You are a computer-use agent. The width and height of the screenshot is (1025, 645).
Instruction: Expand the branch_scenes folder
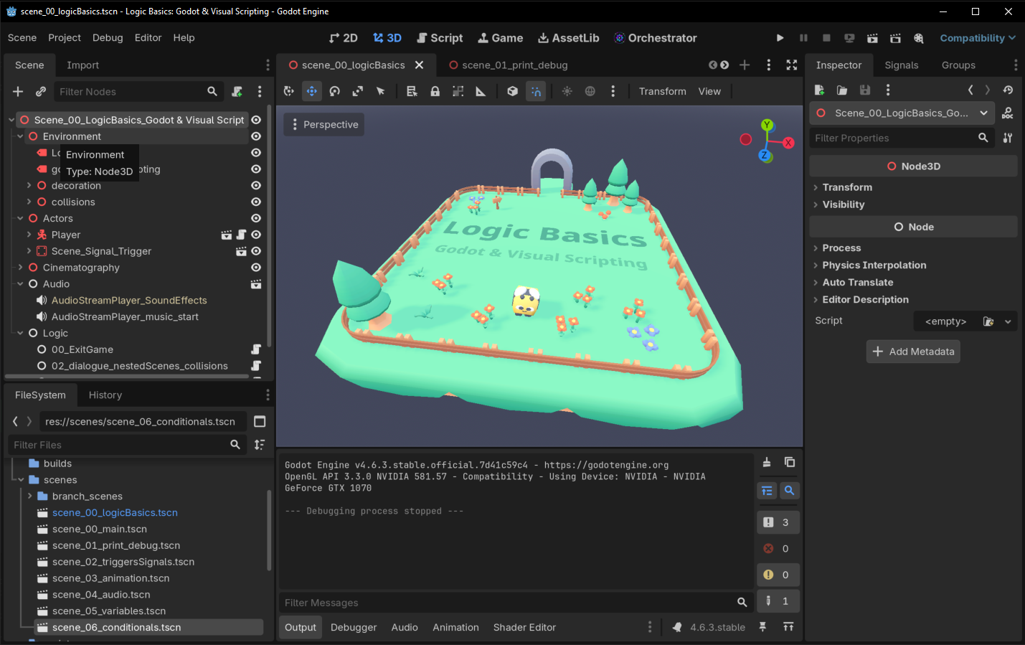29,496
